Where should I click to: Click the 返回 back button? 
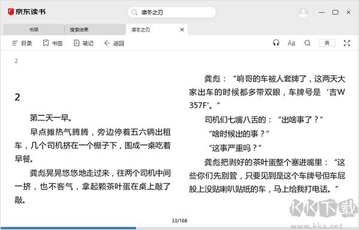pyautogui.click(x=114, y=43)
